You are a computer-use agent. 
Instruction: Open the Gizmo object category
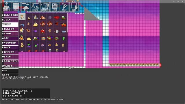tap(10, 34)
